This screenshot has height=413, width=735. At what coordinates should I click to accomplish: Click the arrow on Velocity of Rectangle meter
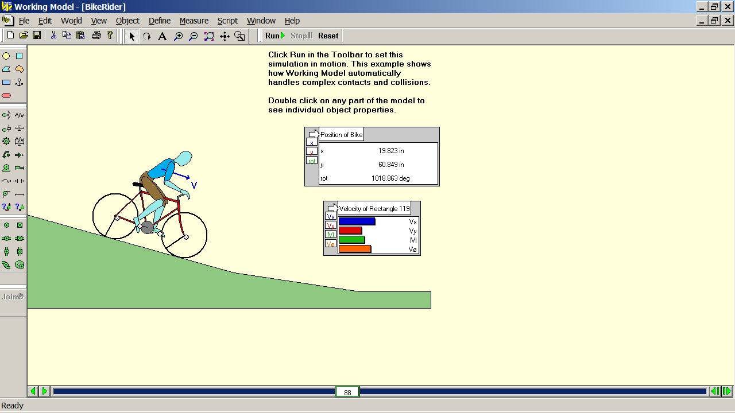[x=332, y=208]
